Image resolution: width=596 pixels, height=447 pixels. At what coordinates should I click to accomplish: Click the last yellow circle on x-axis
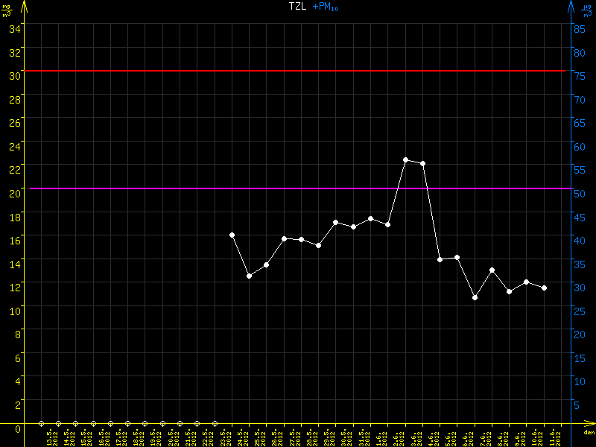[x=215, y=423]
